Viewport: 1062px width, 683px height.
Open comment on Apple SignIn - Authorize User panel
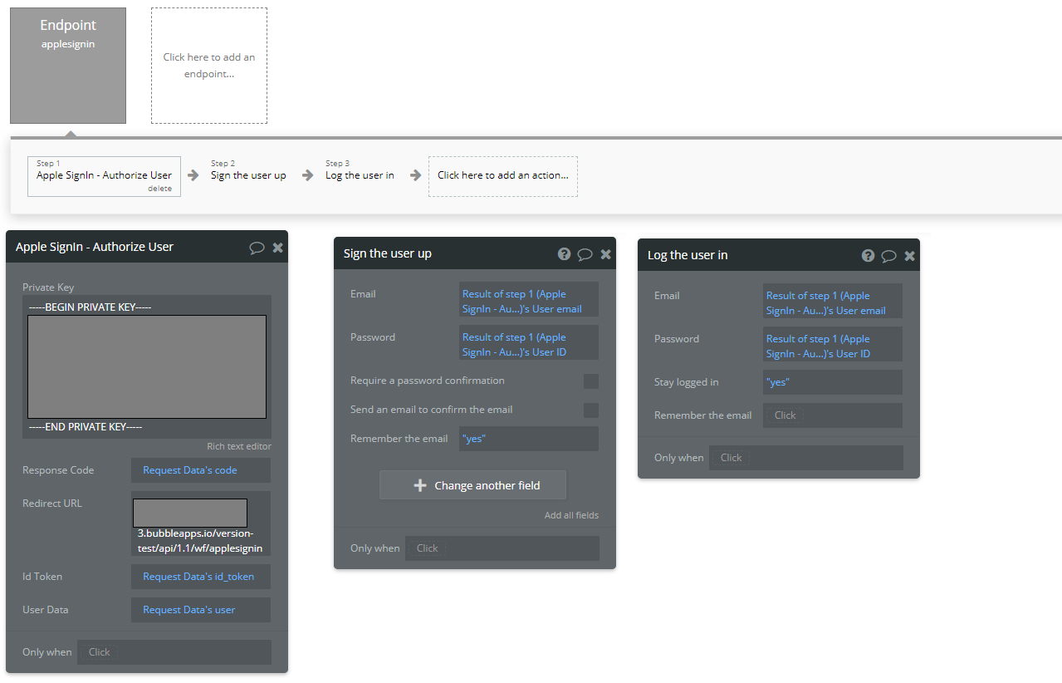point(257,248)
